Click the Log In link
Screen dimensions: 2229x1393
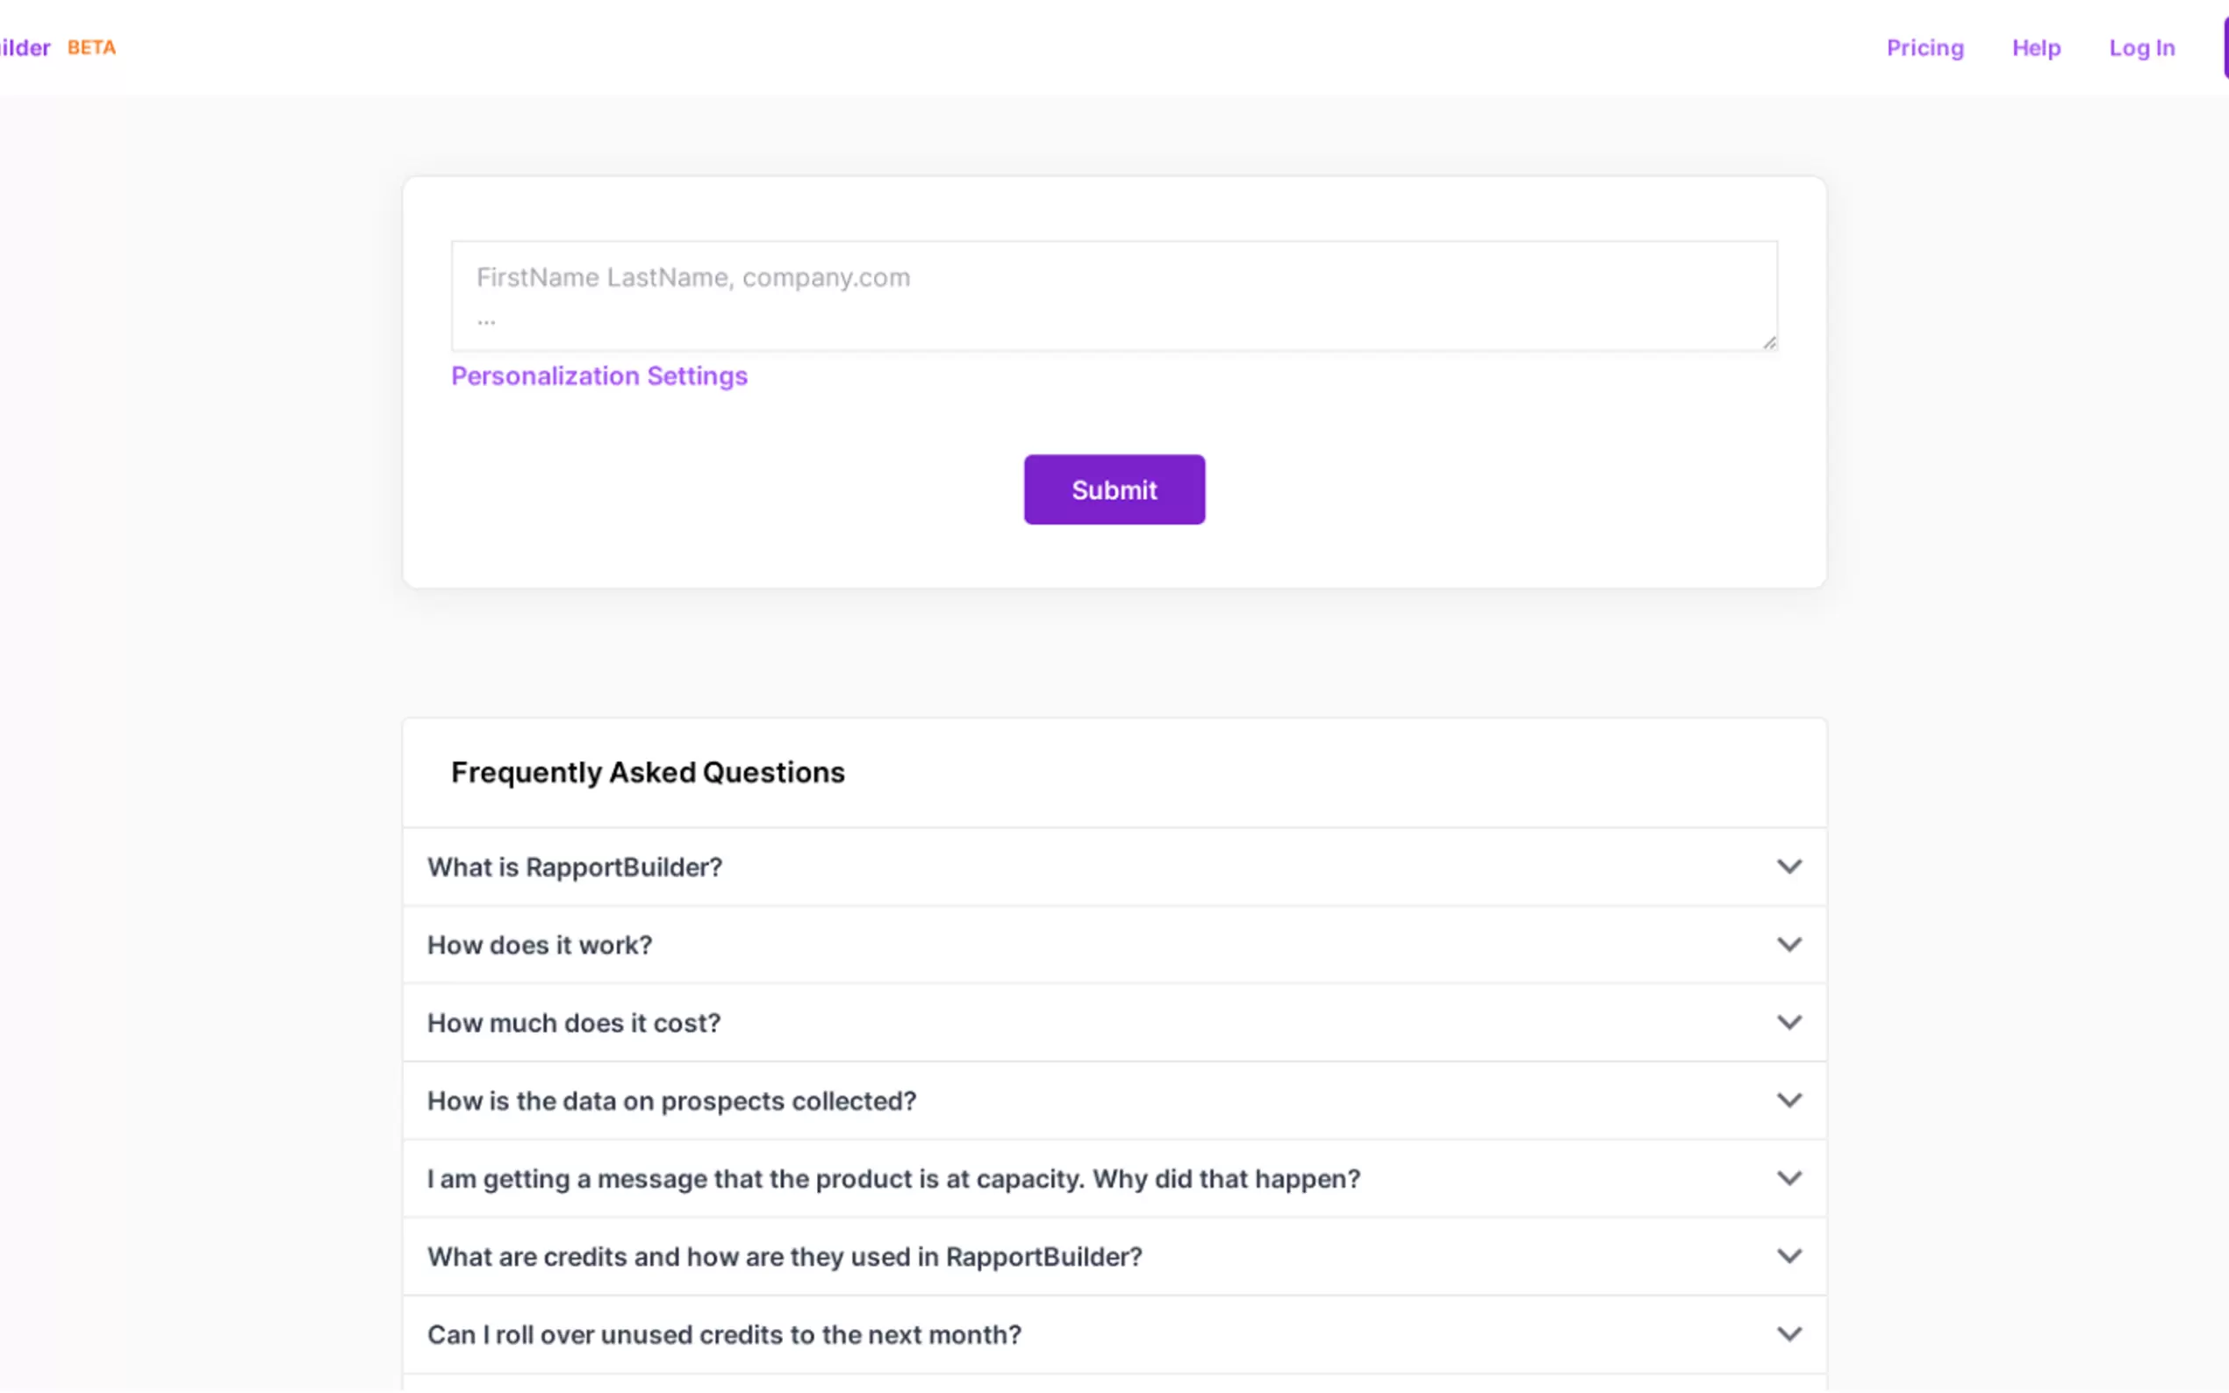[2141, 48]
